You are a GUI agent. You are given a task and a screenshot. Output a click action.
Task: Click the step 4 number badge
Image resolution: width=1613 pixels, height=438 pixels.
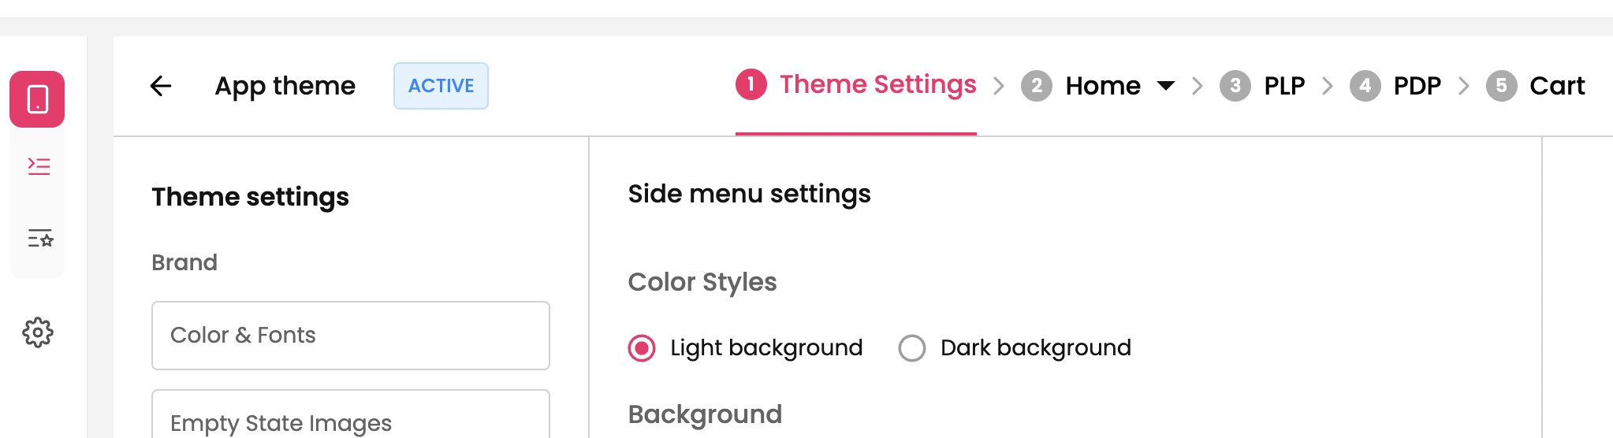(x=1365, y=86)
